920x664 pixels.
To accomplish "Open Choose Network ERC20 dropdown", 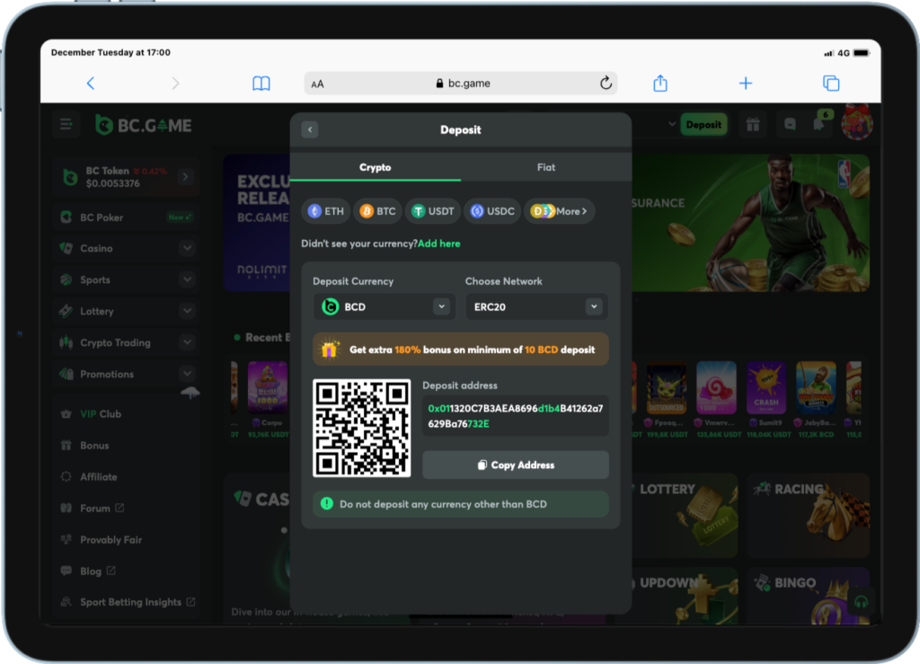I will 535,306.
